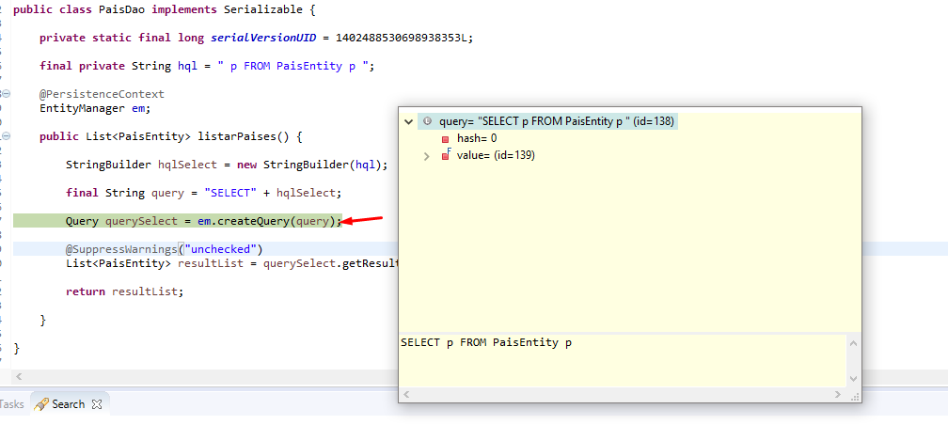This screenshot has width=948, height=425.
Task: Click the red field icon next to hash
Action: pyautogui.click(x=445, y=139)
